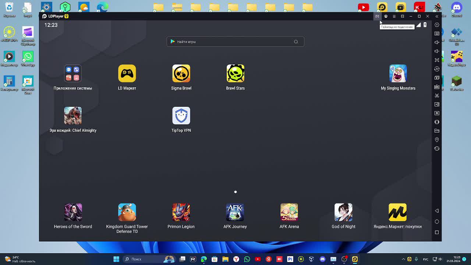The width and height of the screenshot is (471, 265).
Task: Switch to LDPlayer in taskbar
Action: coord(355,259)
